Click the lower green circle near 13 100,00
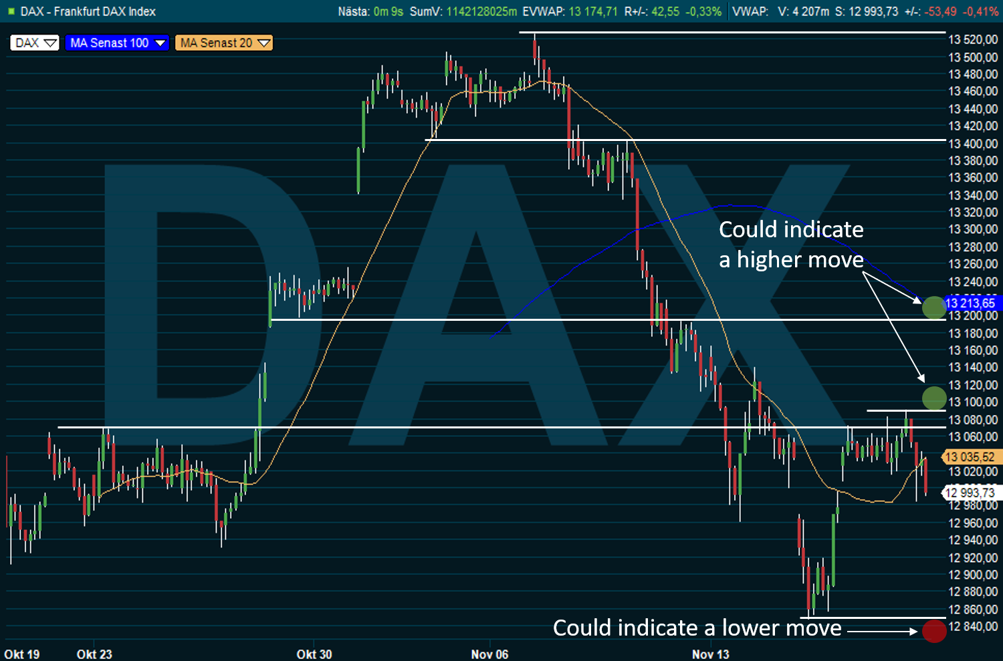Viewport: 1003px width, 661px height. (x=933, y=398)
